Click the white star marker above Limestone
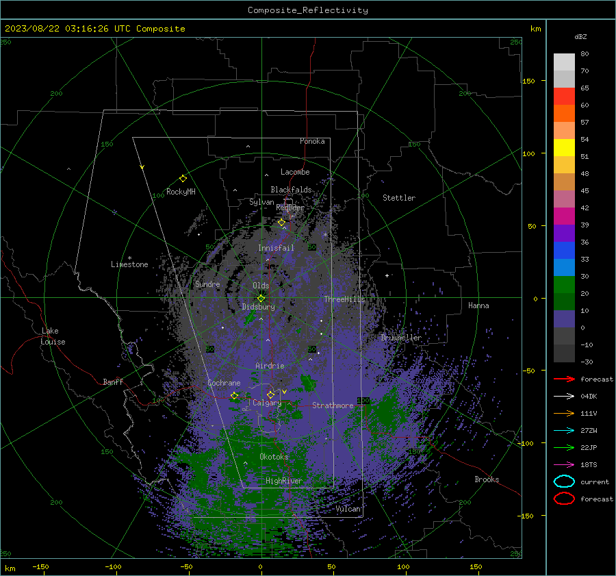 click(x=129, y=258)
